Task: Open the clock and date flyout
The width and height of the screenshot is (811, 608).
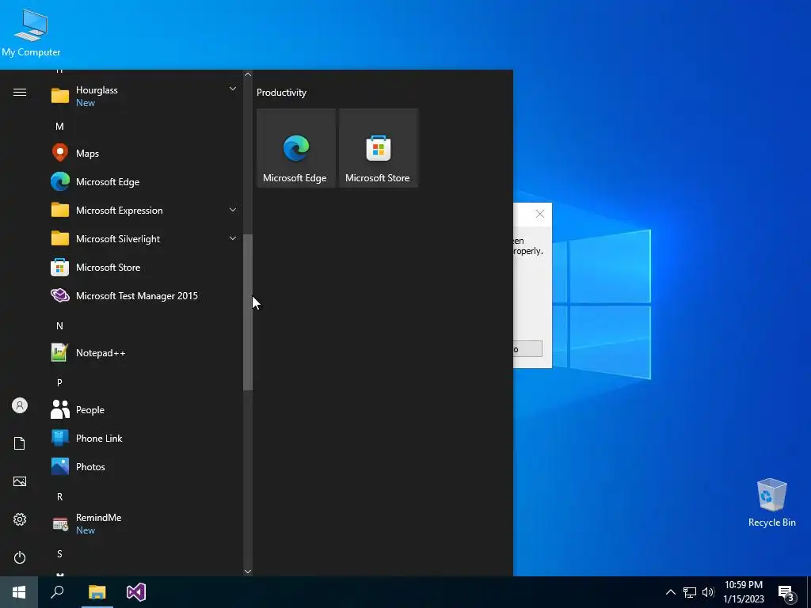Action: pos(743,592)
